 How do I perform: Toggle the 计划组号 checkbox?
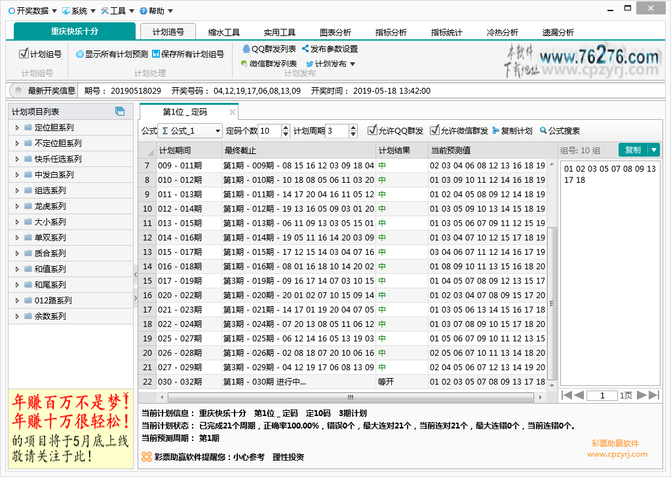(24, 54)
